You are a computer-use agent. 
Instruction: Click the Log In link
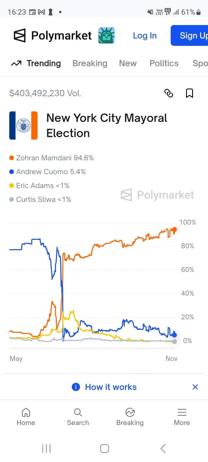[145, 36]
